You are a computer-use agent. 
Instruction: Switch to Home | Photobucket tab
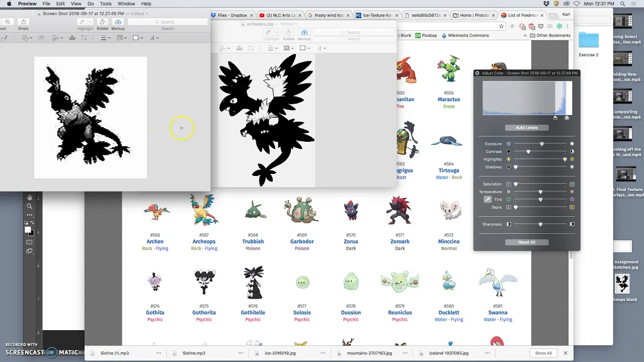click(x=474, y=15)
